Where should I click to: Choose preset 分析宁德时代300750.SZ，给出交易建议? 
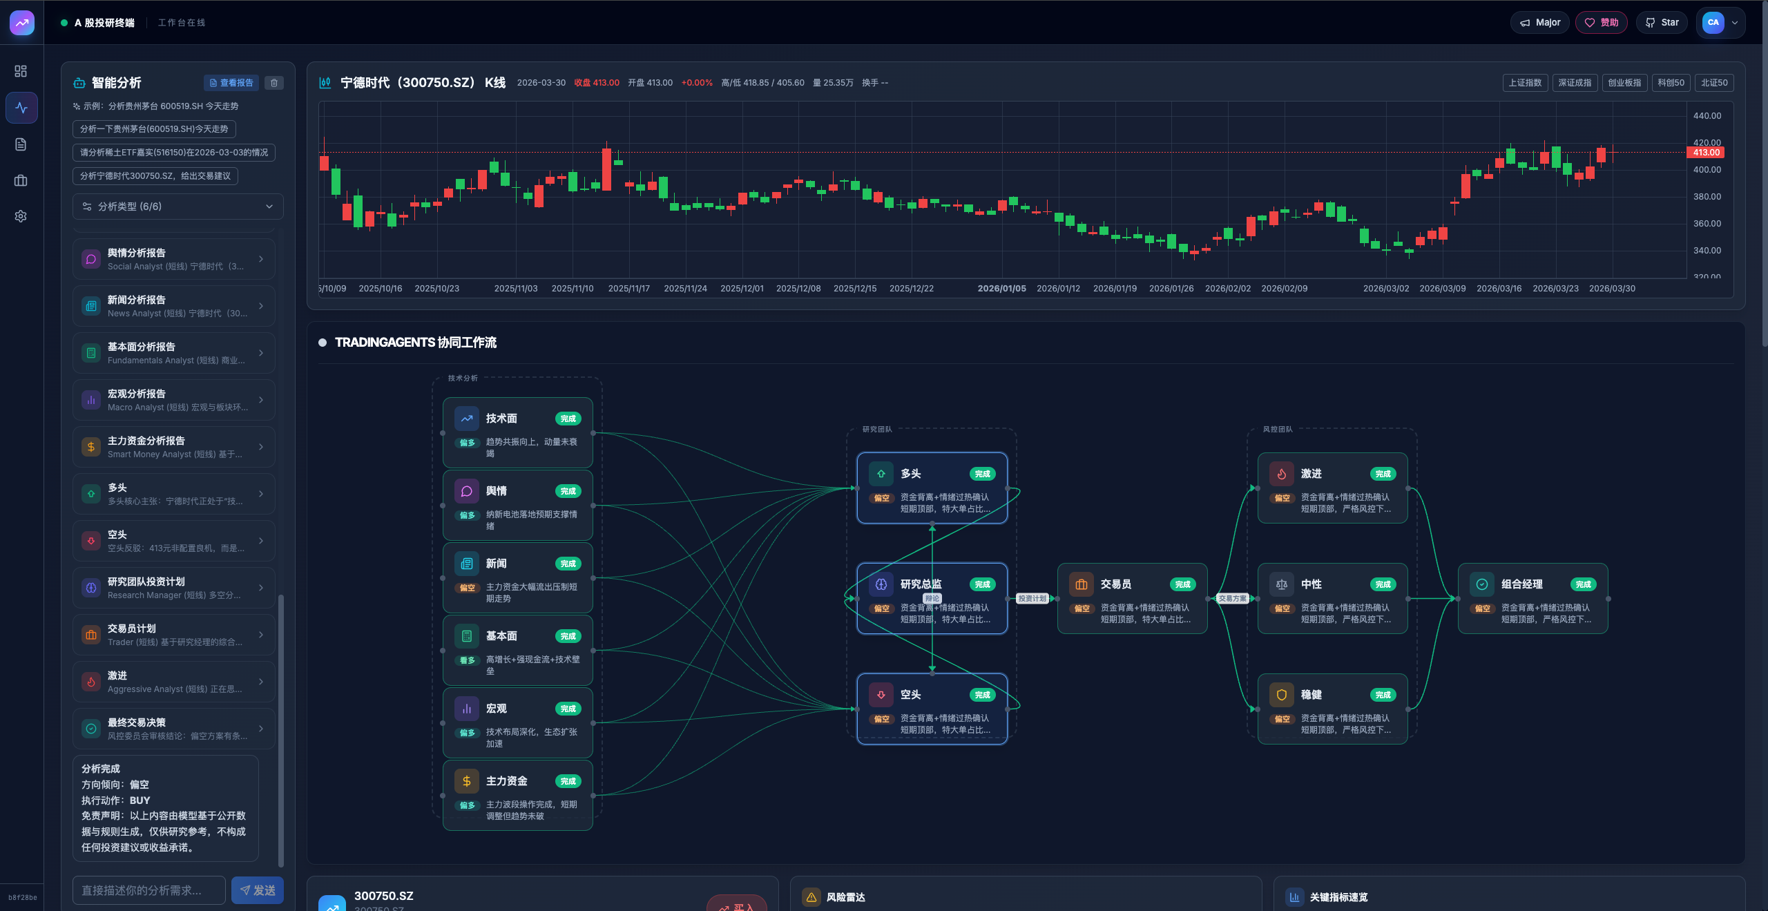(x=155, y=176)
